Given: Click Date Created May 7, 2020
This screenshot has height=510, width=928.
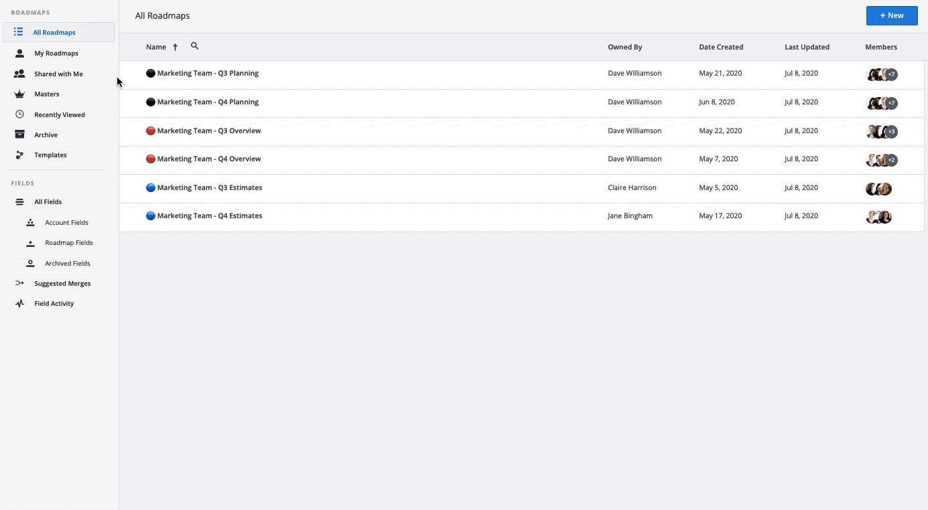Looking at the screenshot, I should pyautogui.click(x=718, y=159).
